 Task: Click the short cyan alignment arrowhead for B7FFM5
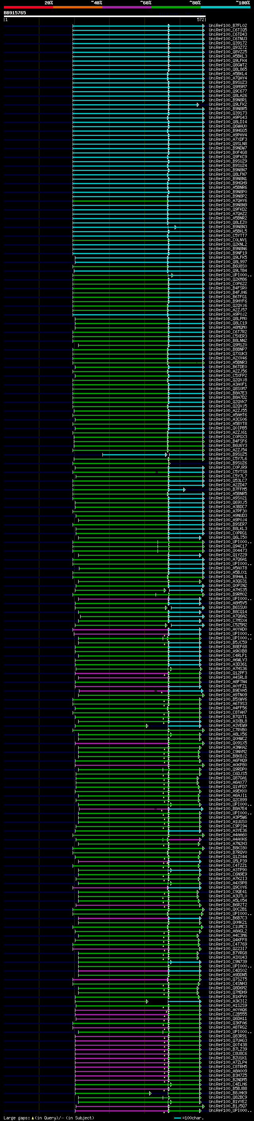[184, 490]
